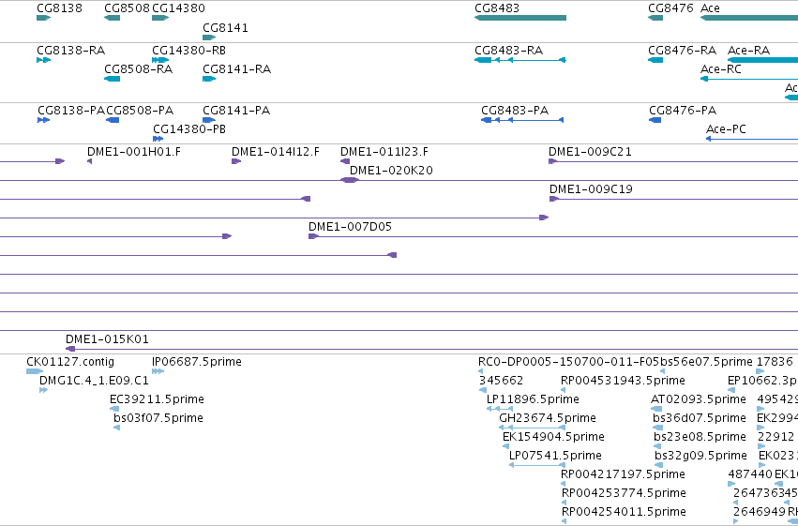Screen dimensions: 798x526
Task: Click the DME1-020K20 clone label
Action: pyautogui.click(x=391, y=171)
